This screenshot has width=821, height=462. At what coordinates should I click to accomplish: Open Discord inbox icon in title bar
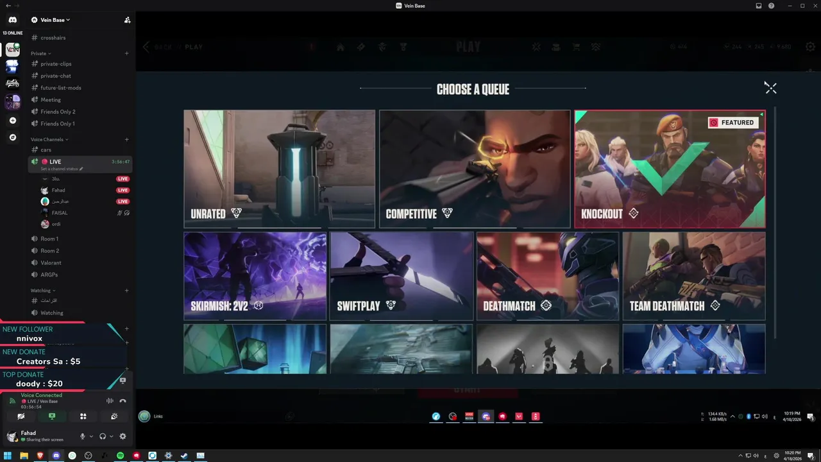pyautogui.click(x=759, y=6)
